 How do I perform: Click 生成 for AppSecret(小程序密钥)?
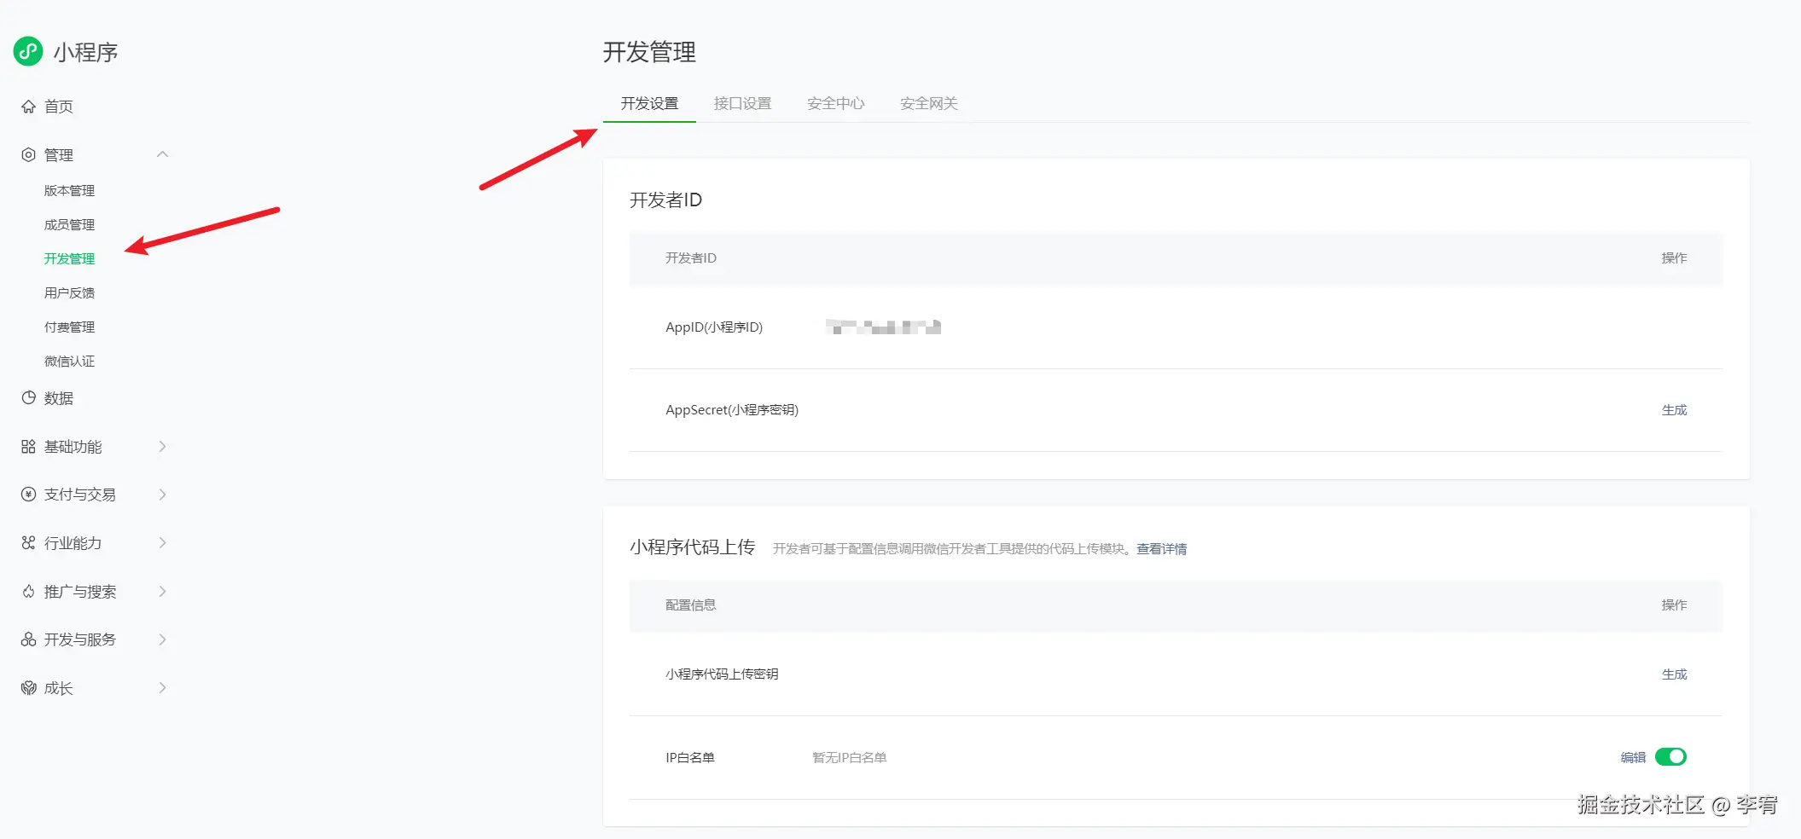[1674, 410]
